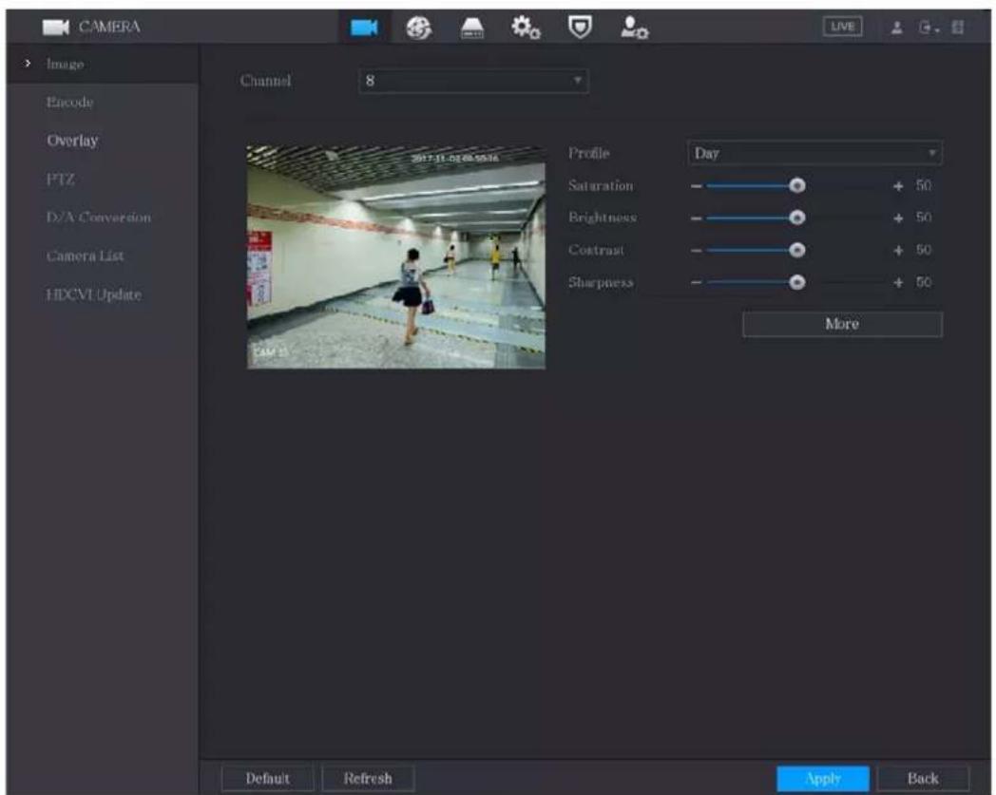
Task: Click the Apply button
Action: (823, 778)
